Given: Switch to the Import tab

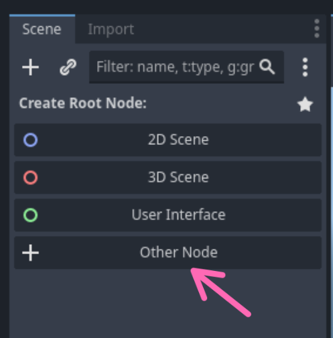Looking at the screenshot, I should click(x=111, y=30).
